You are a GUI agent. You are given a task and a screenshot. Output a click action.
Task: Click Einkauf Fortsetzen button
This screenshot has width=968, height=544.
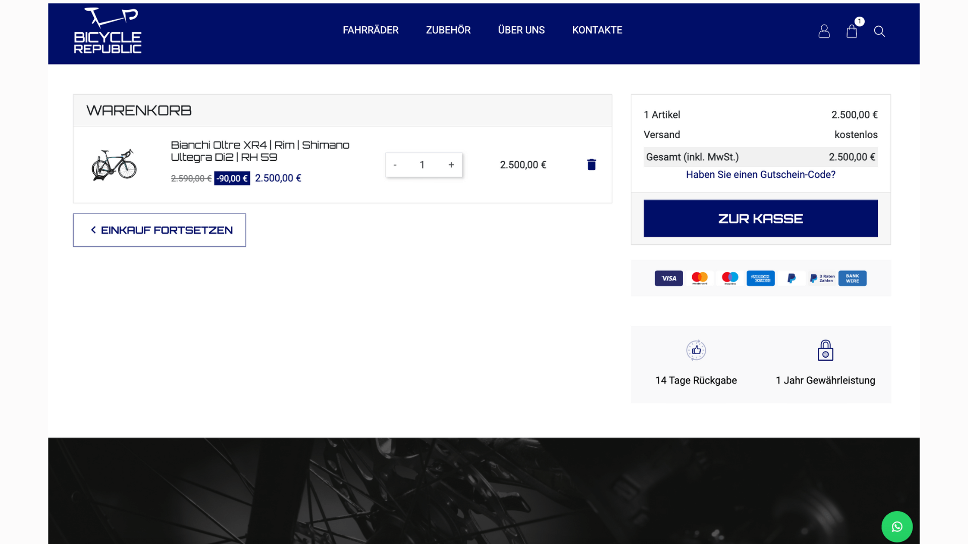(x=159, y=230)
